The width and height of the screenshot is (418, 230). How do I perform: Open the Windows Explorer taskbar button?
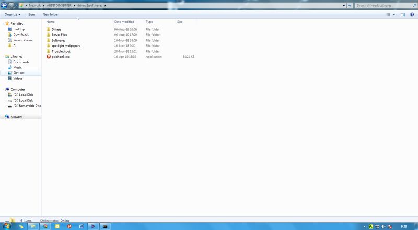click(x=33, y=226)
